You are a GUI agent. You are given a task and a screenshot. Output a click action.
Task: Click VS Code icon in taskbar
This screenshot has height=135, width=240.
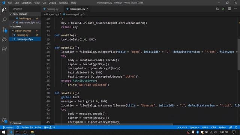click(11, 132)
